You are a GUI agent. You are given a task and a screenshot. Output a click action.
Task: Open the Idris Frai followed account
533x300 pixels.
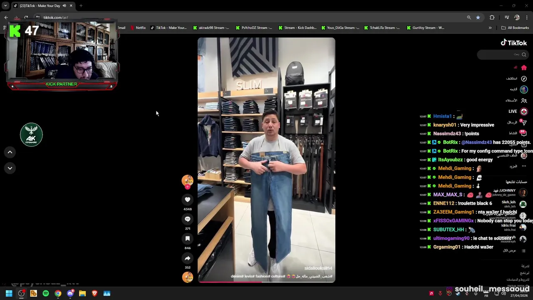coord(513,227)
